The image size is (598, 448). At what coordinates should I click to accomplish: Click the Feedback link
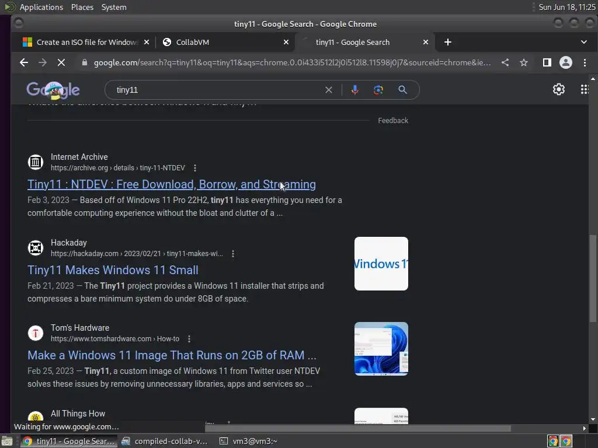coord(393,121)
